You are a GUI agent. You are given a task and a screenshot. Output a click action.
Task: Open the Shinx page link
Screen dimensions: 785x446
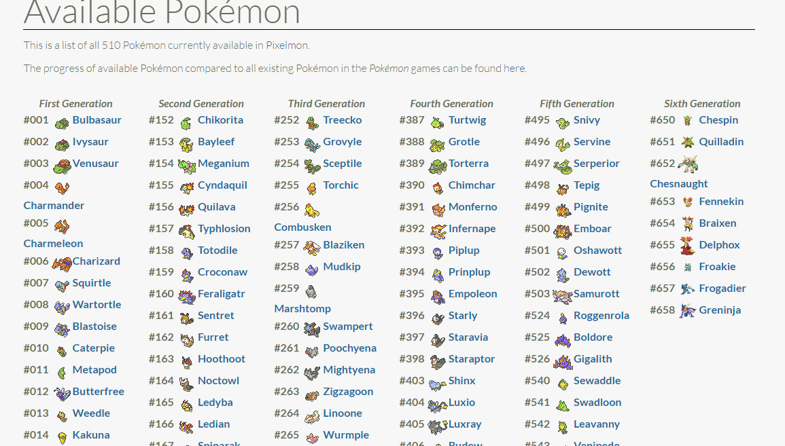pyautogui.click(x=461, y=381)
